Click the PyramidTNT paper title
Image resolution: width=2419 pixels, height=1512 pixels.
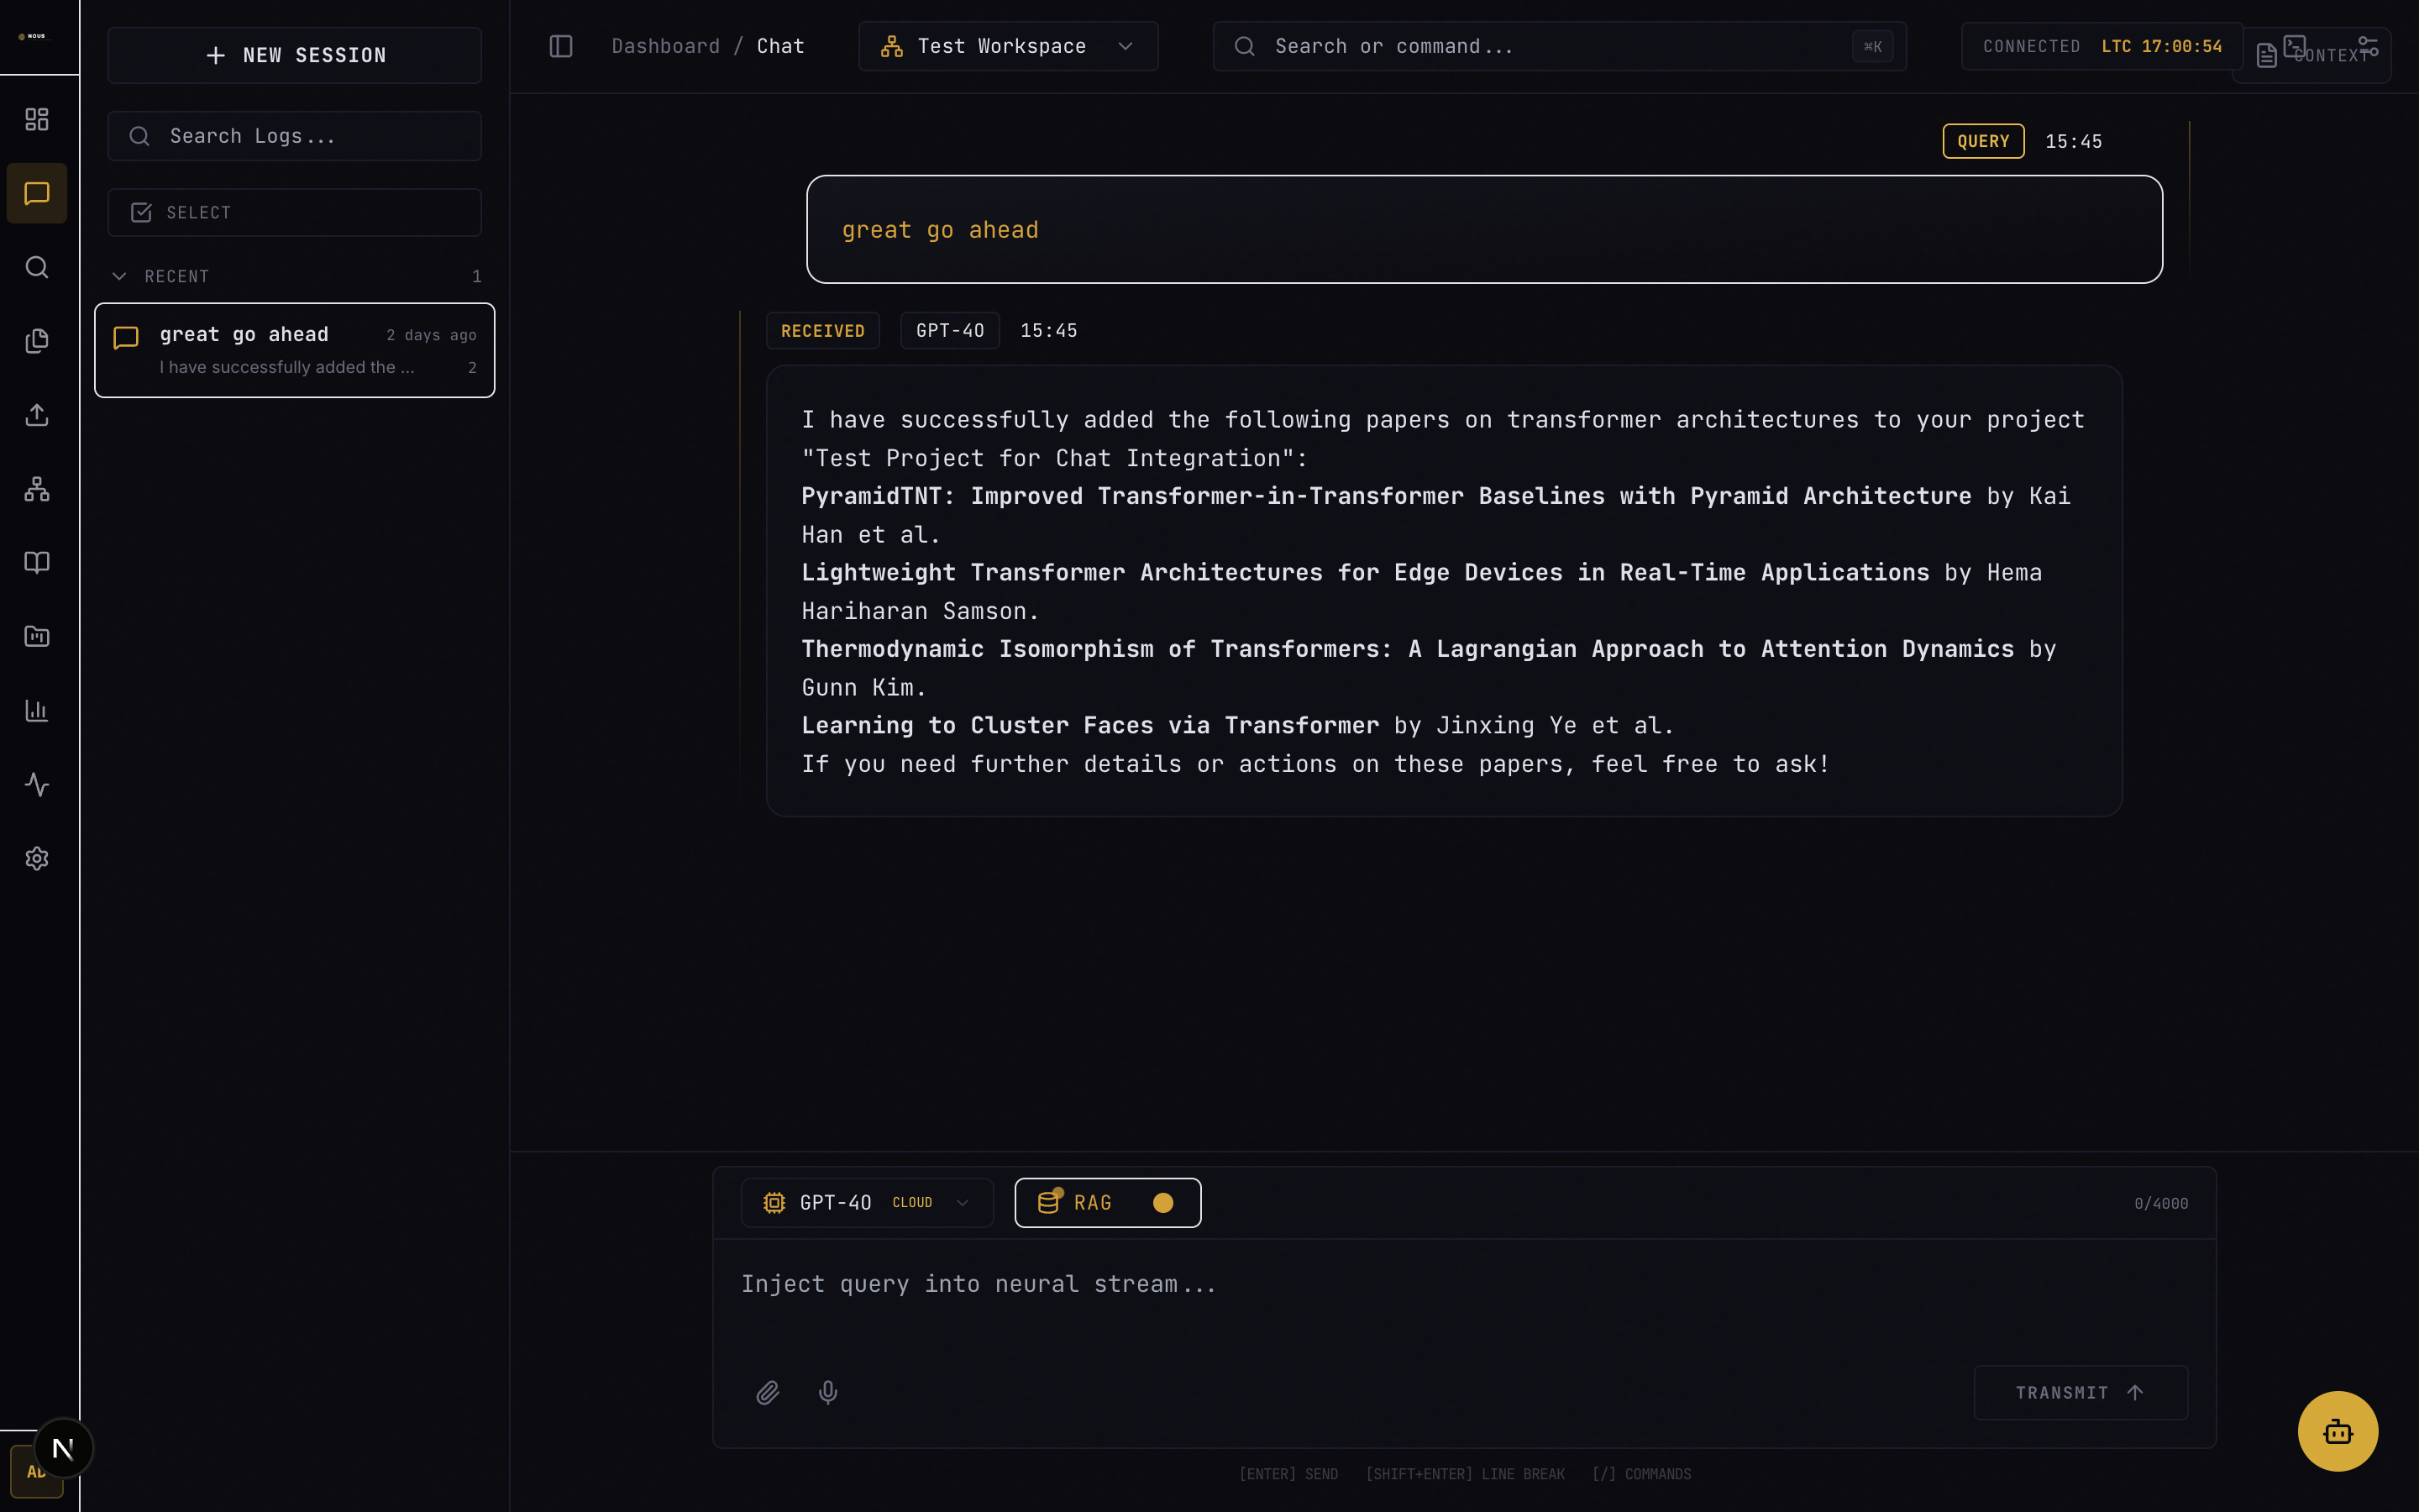click(x=1387, y=496)
